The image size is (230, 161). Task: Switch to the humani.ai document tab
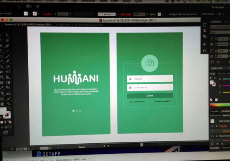[28, 25]
